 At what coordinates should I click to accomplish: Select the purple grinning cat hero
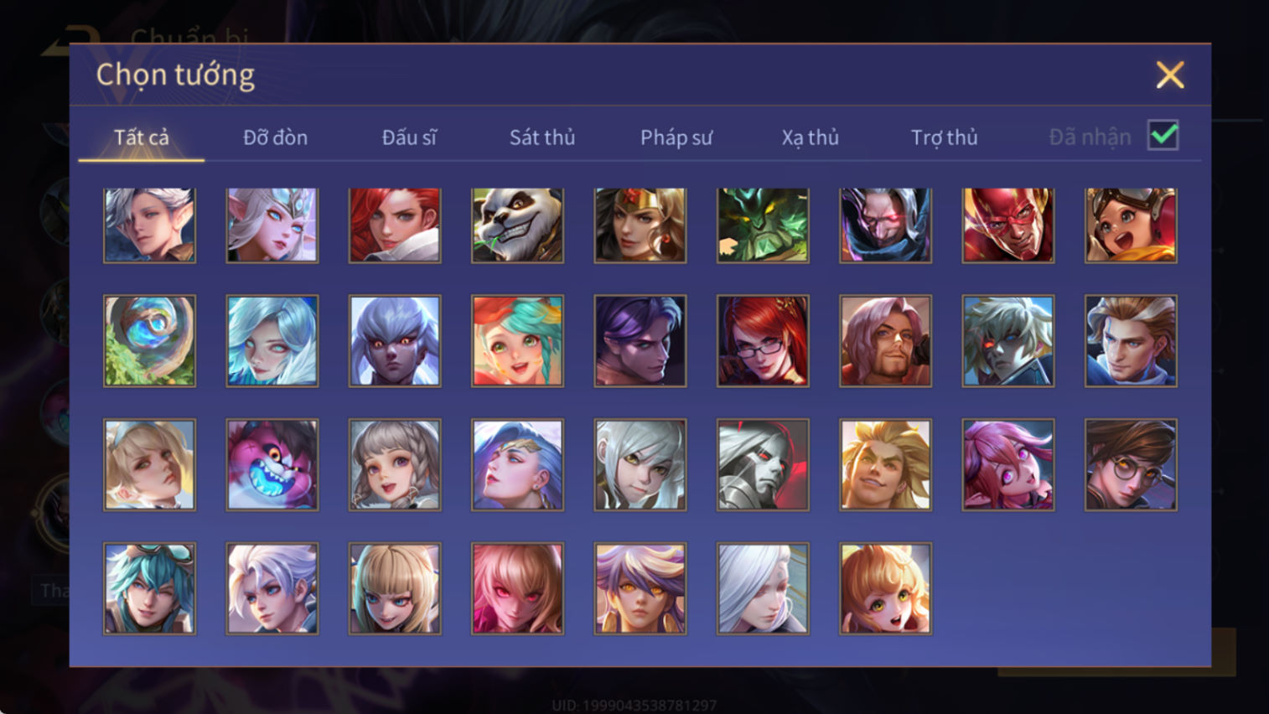pos(272,465)
